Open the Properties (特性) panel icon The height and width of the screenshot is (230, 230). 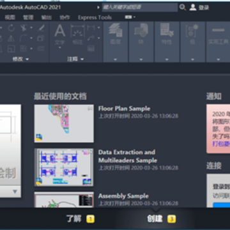[x=167, y=30]
